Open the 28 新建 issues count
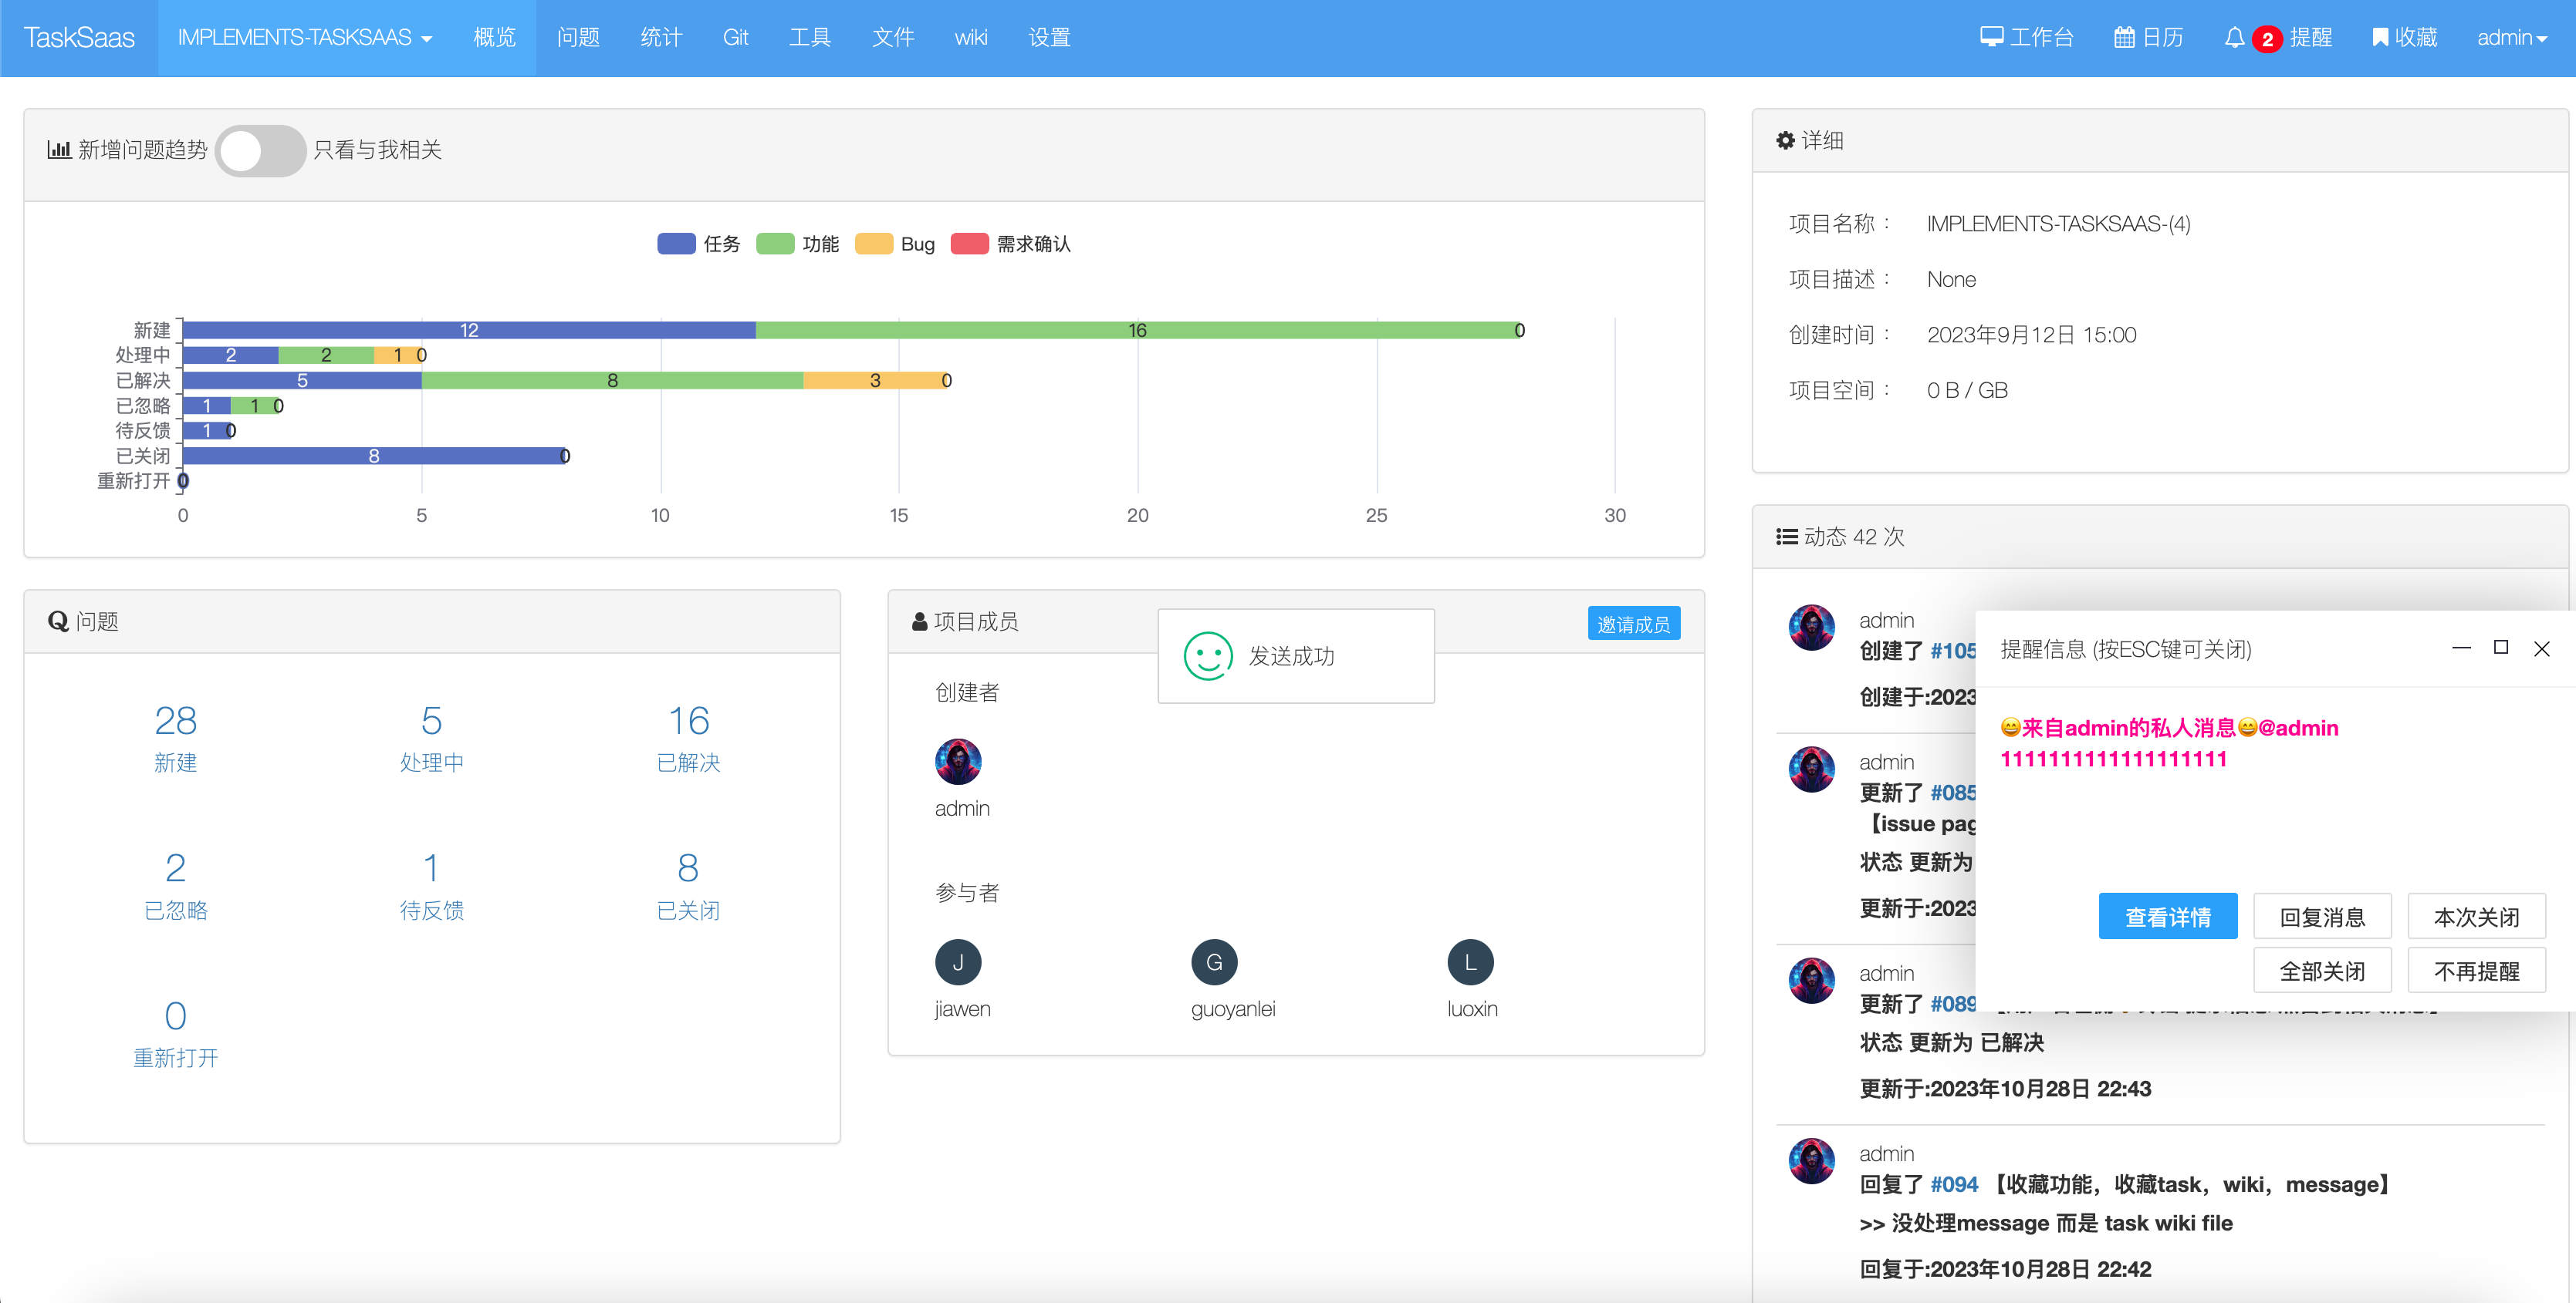 click(175, 722)
